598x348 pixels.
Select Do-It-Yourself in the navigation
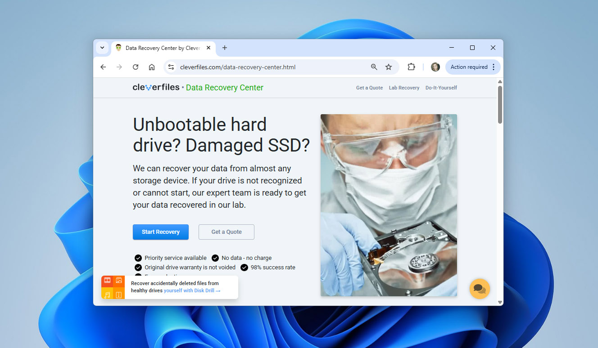[x=441, y=88]
